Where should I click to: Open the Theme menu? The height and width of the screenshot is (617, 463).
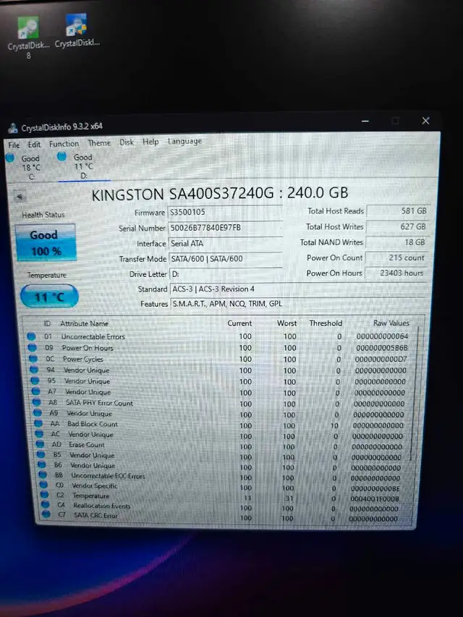99,142
